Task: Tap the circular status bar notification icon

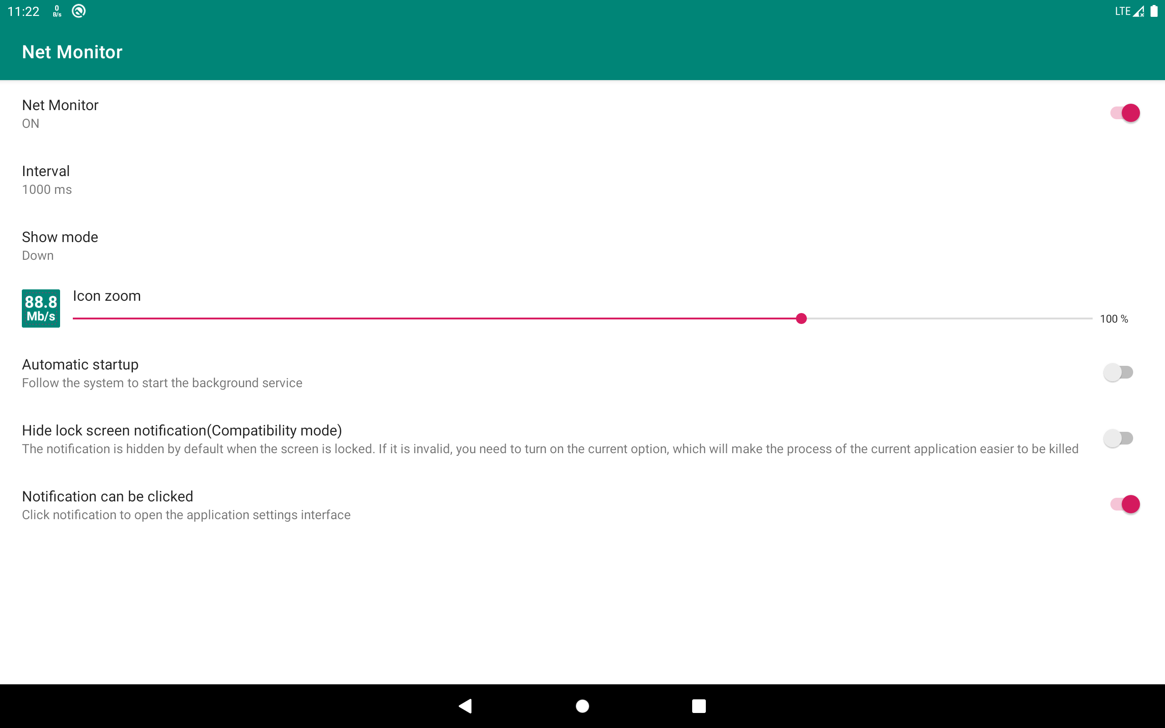Action: coord(78,11)
